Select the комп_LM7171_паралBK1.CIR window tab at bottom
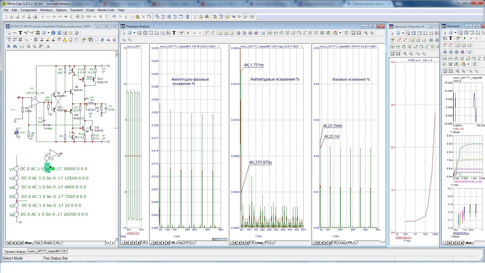Viewport: 485px width, 273px height. click(x=47, y=251)
